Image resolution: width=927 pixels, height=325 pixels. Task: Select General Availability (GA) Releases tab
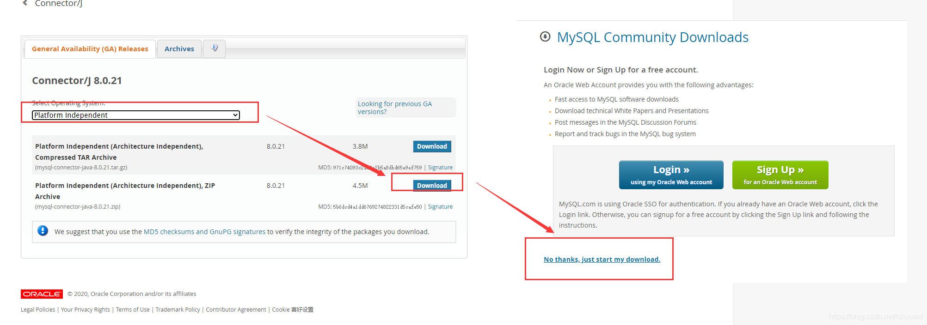pos(90,49)
